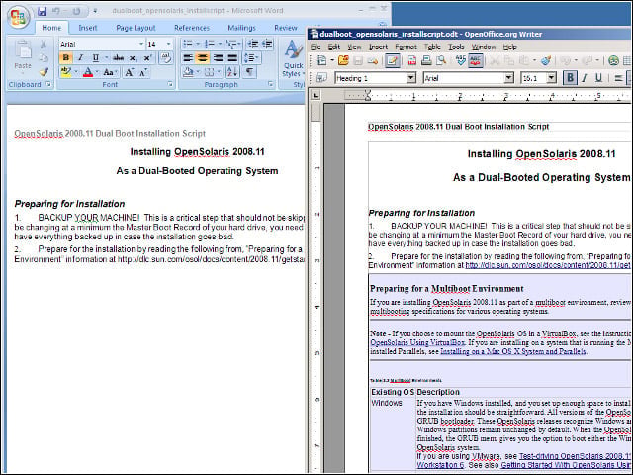Open 'Installing on a Mac OS X System' link
The height and width of the screenshot is (475, 633).
(x=513, y=351)
